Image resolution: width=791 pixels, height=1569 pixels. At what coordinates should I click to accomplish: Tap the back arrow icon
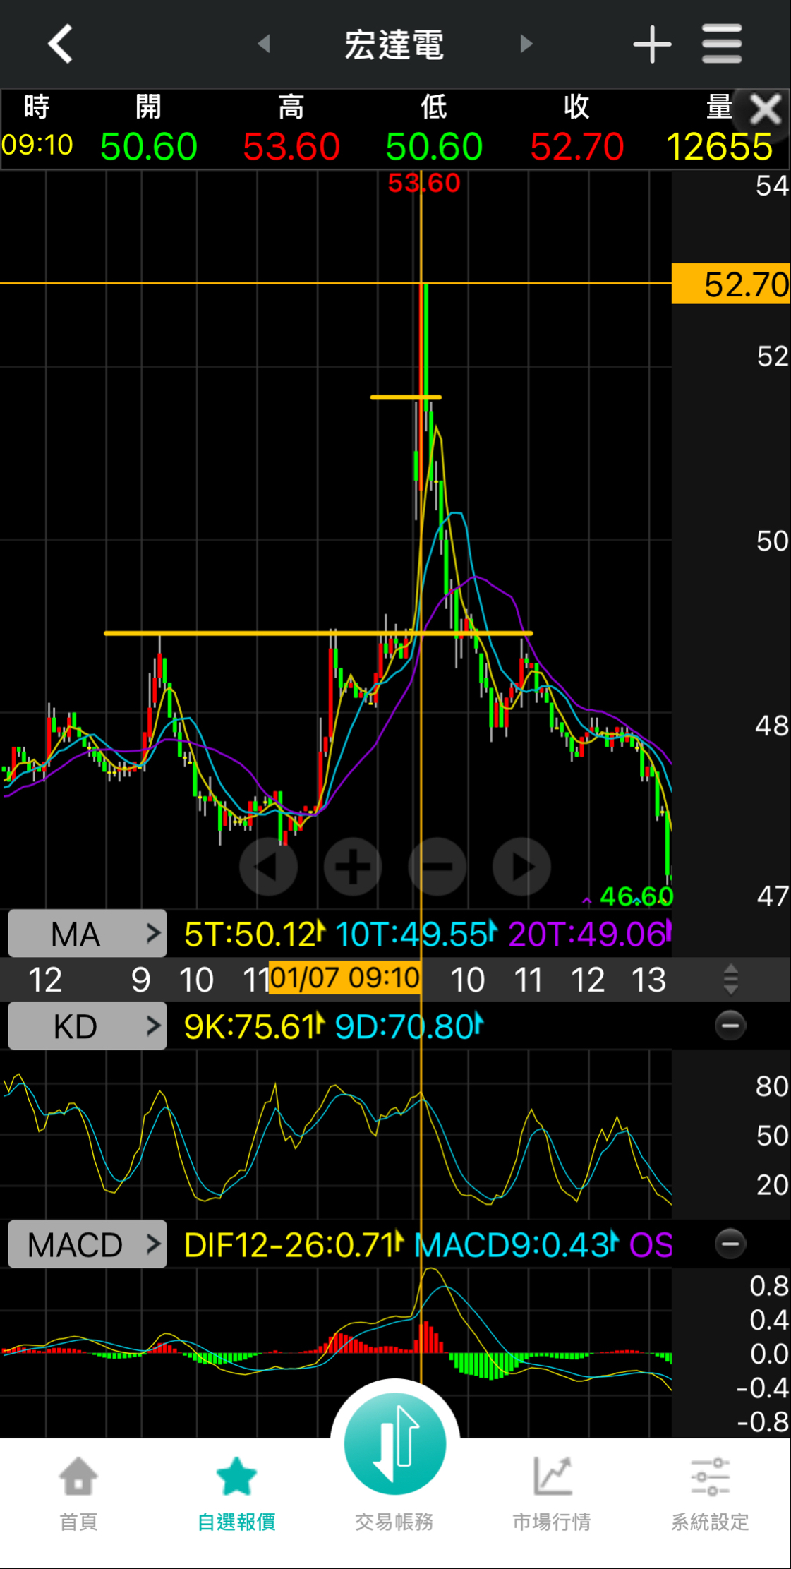tap(61, 44)
